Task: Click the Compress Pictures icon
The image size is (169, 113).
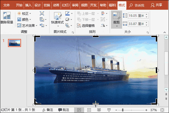Action: [42, 13]
